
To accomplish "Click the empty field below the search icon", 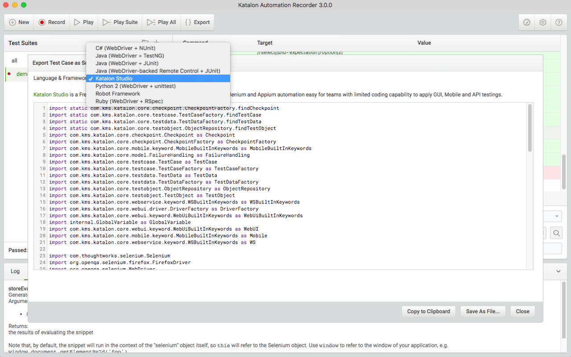I will 552,249.
